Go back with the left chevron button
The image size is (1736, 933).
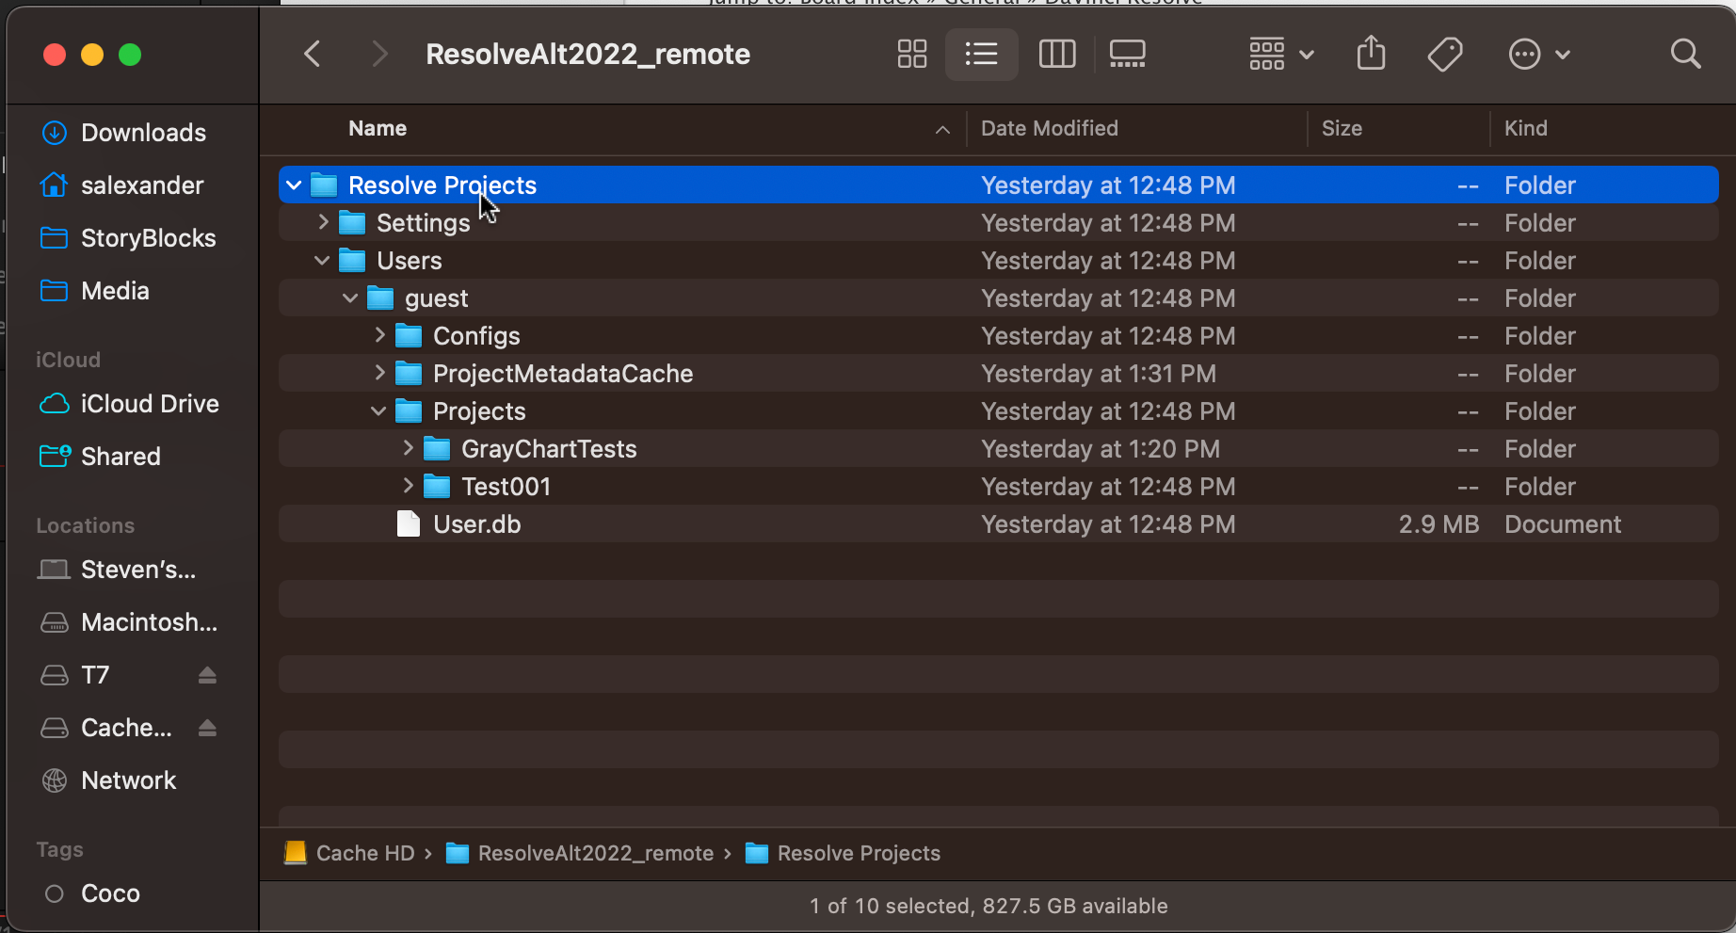(x=313, y=54)
